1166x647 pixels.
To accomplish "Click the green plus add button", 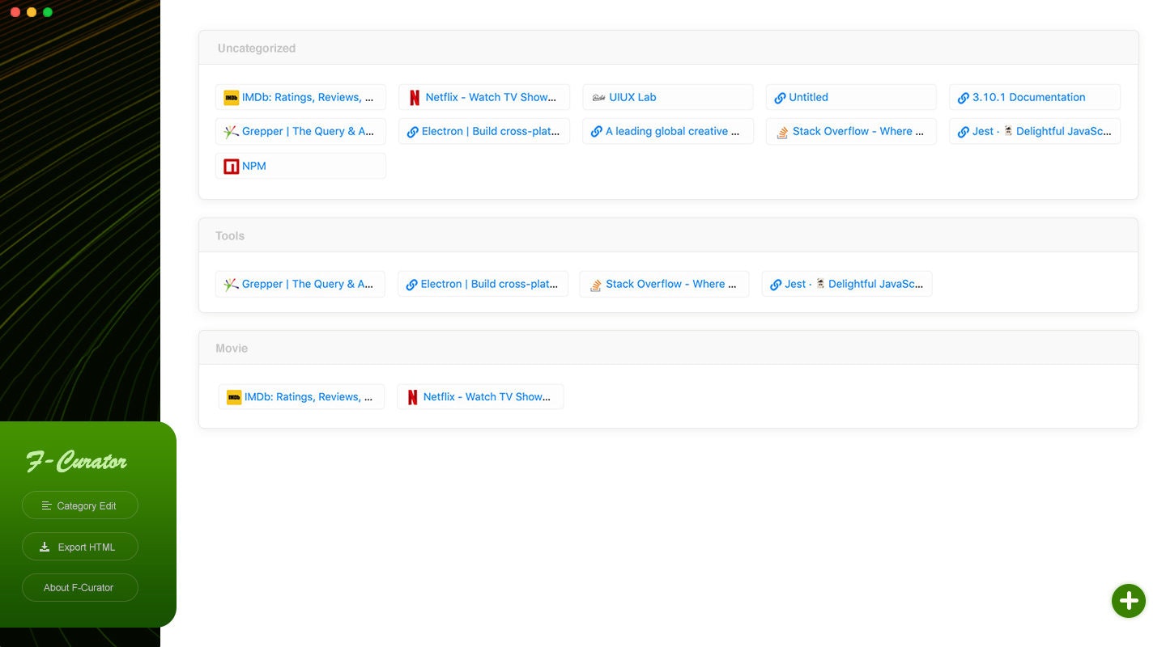I will coord(1129,601).
